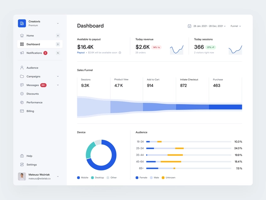Click Mateusz Woźniak profile avatar
The width and height of the screenshot is (266, 200).
(x=22, y=176)
